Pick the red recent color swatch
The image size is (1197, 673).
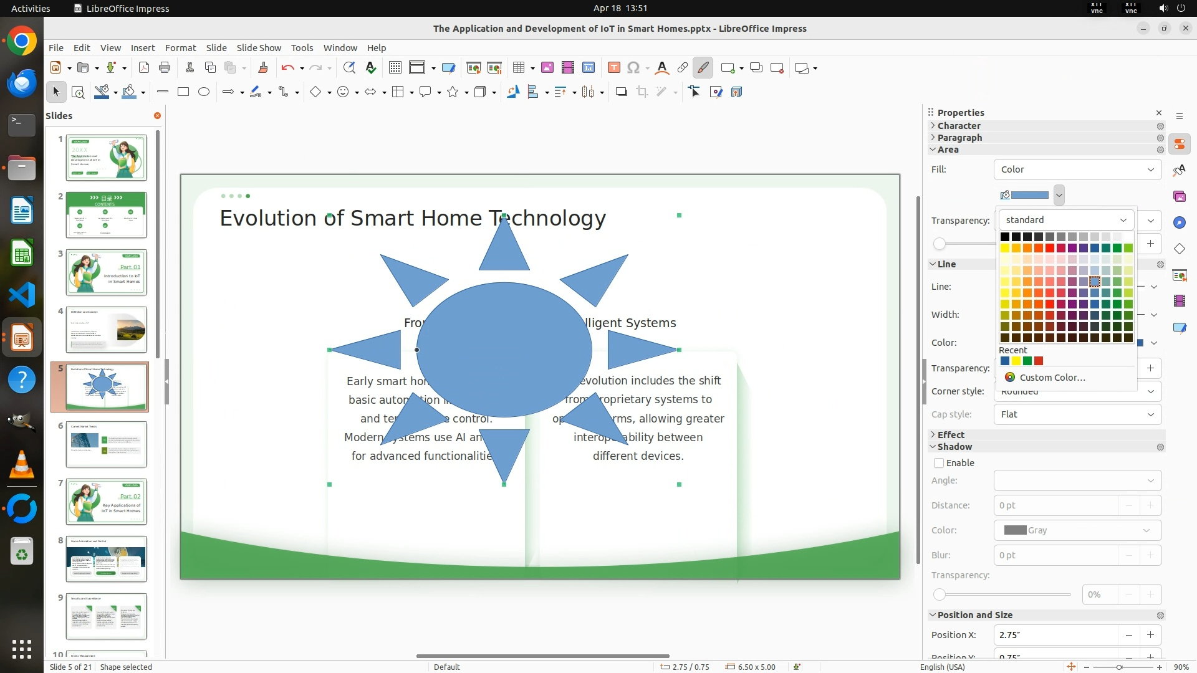click(x=1039, y=361)
